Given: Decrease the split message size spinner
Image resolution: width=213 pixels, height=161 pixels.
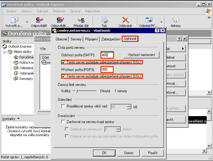Looking at the screenshot, I should click(129, 108).
